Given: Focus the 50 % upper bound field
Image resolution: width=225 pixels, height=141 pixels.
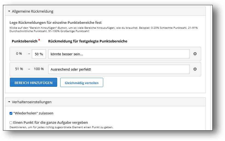Looking at the screenshot, I should (x=39, y=54).
